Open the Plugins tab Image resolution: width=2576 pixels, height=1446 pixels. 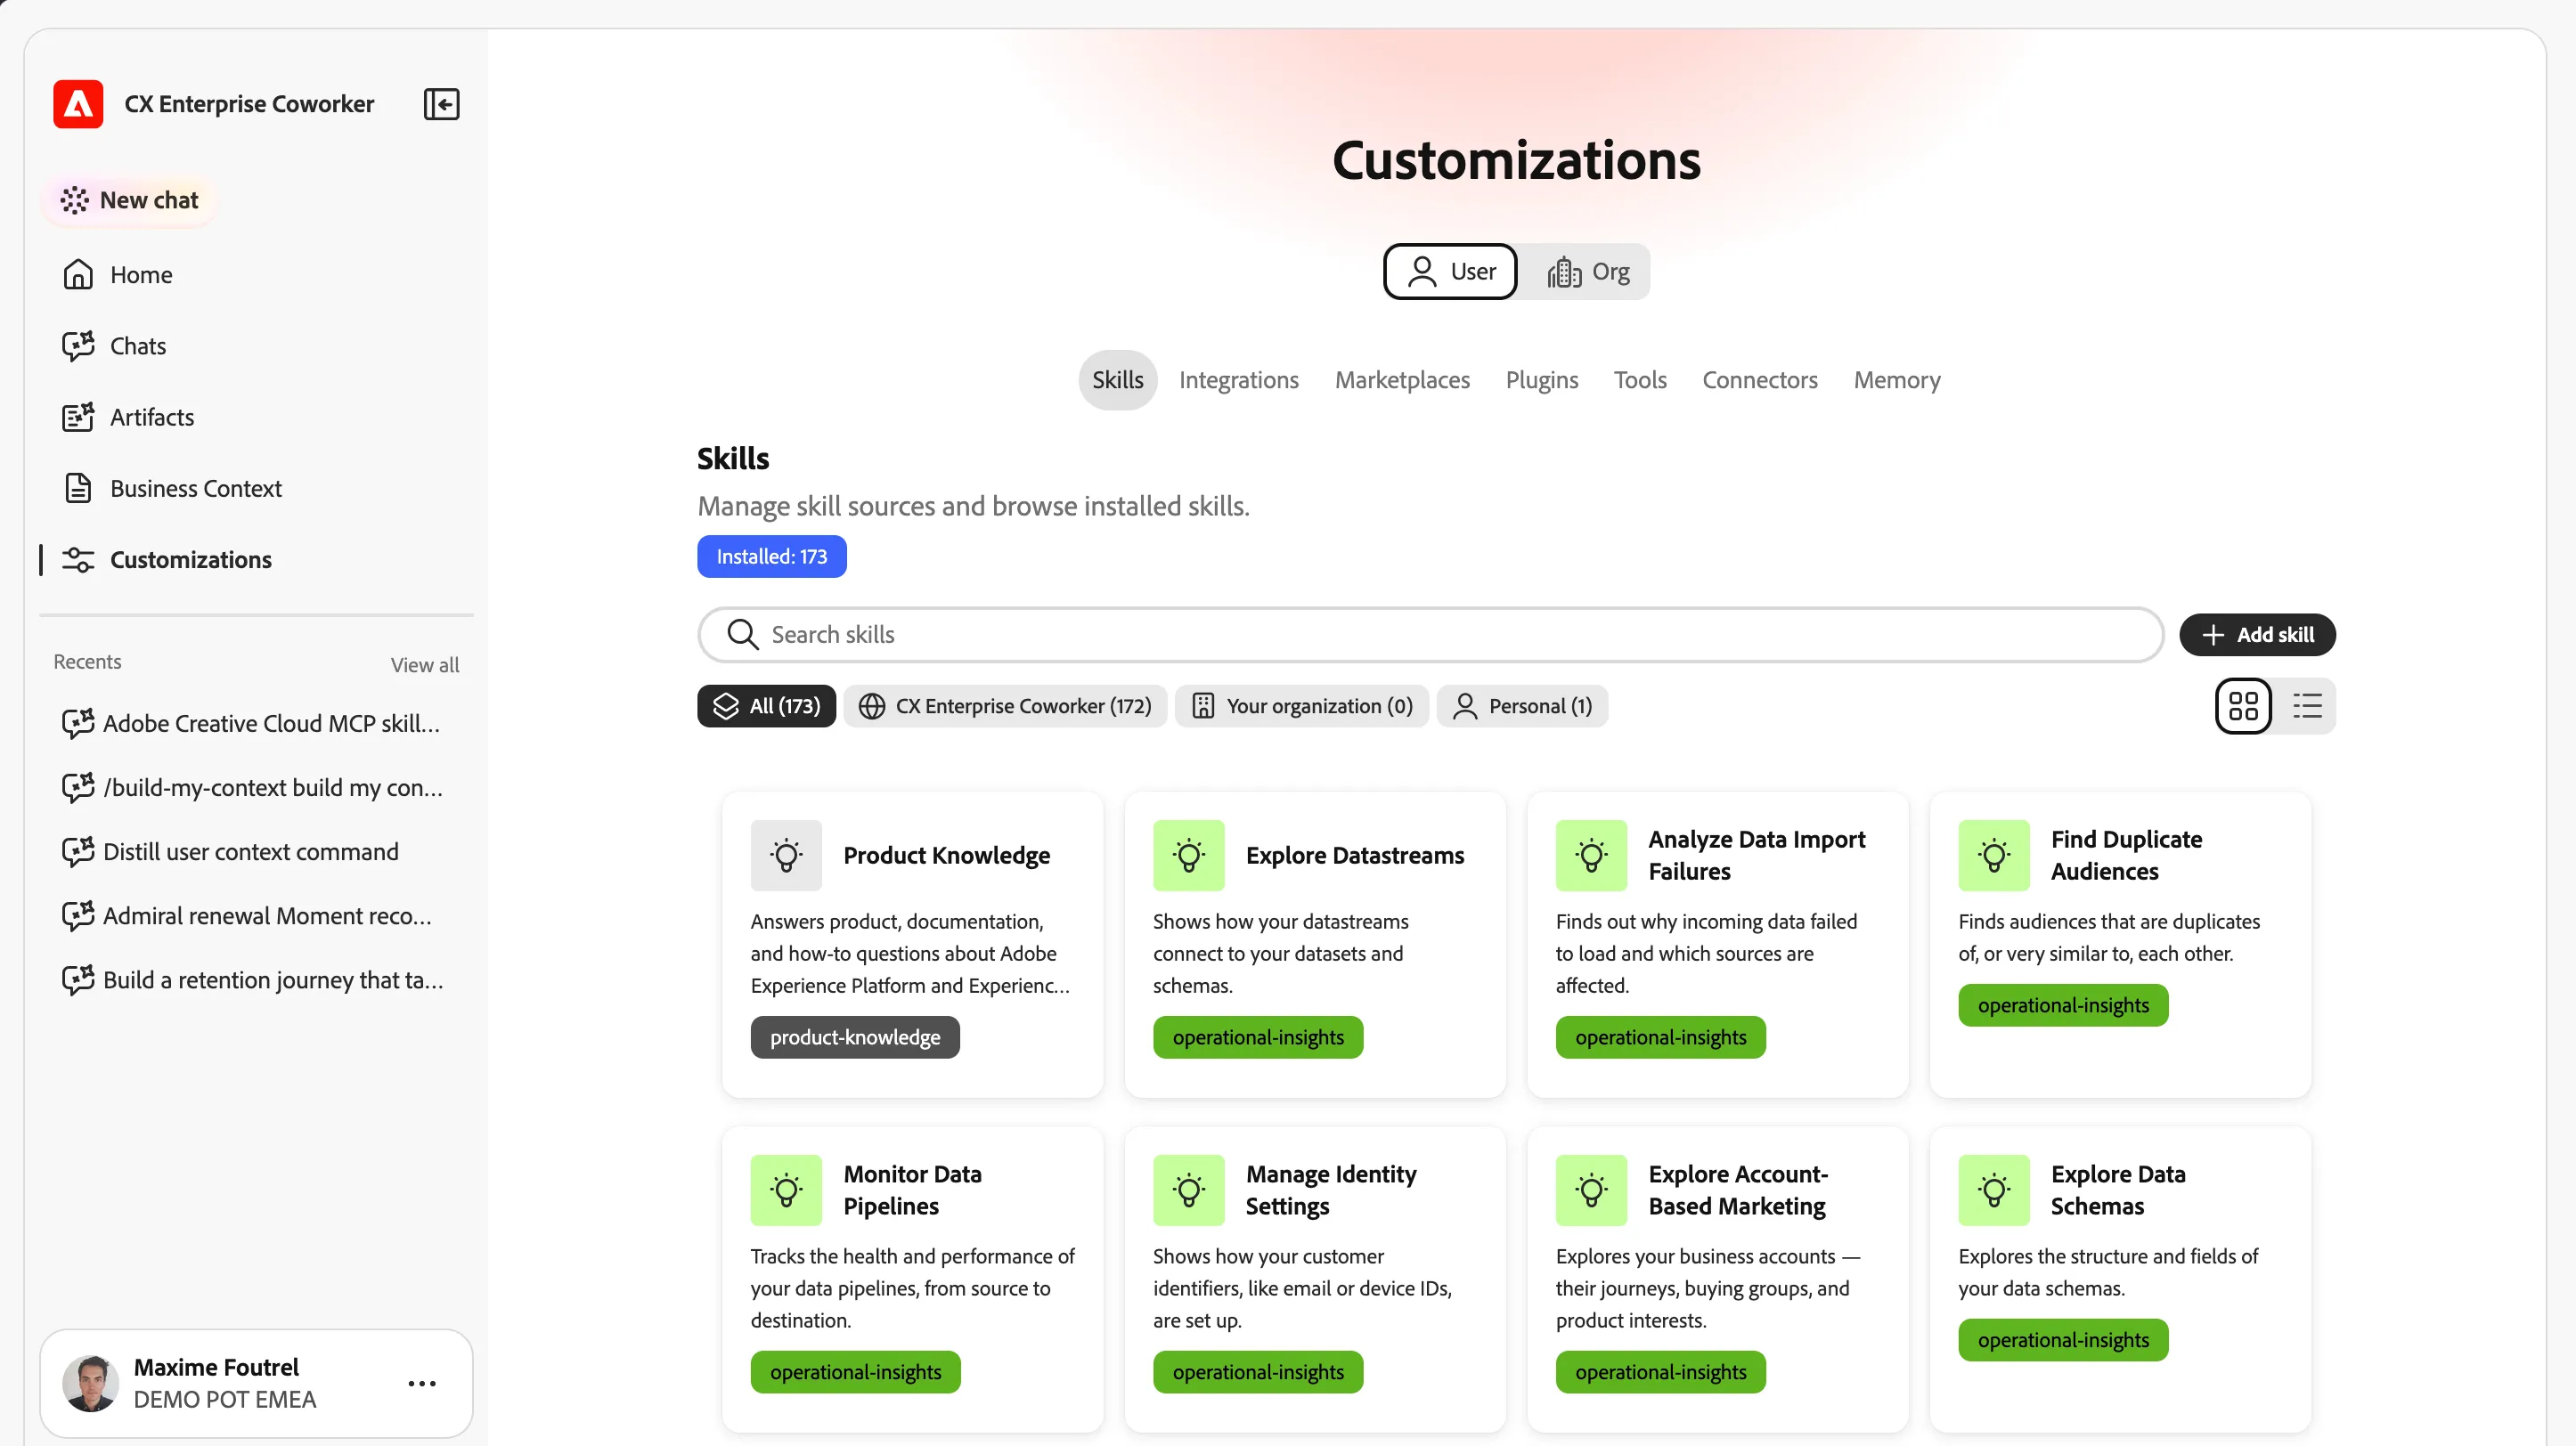click(1542, 379)
